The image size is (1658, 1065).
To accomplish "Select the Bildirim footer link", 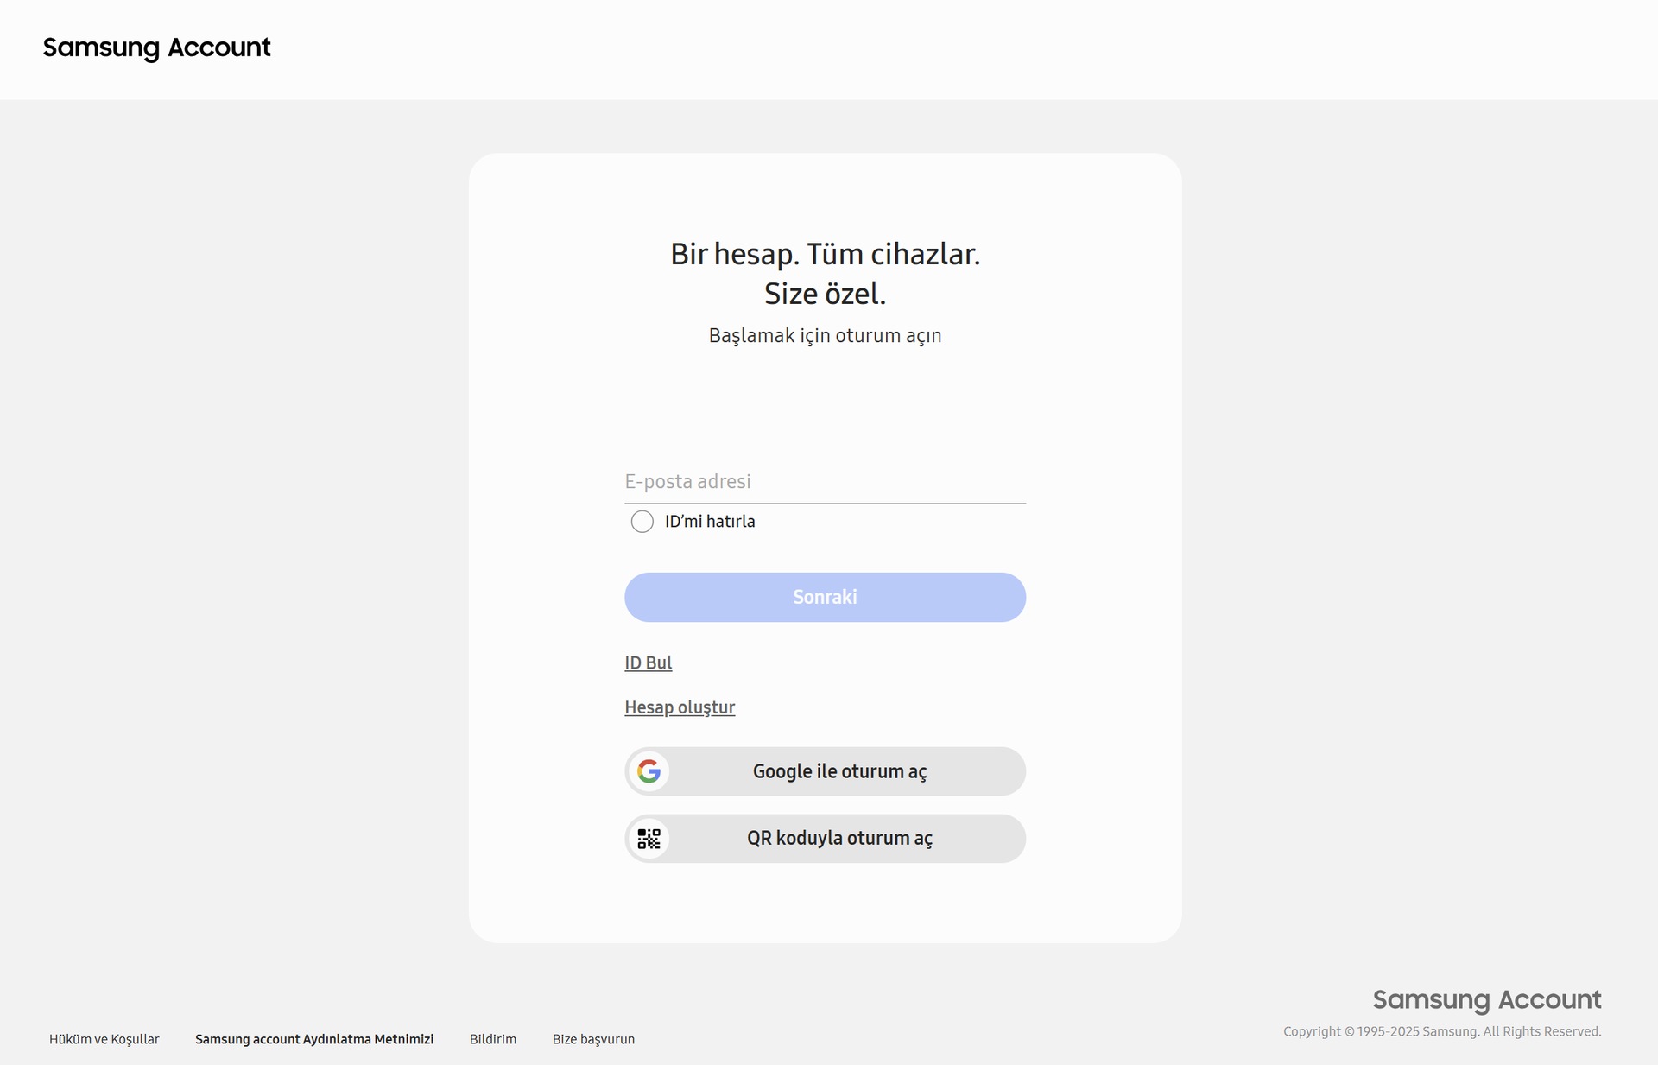I will [x=493, y=1039].
